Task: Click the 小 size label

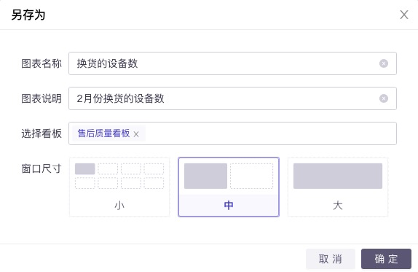Action: click(119, 205)
